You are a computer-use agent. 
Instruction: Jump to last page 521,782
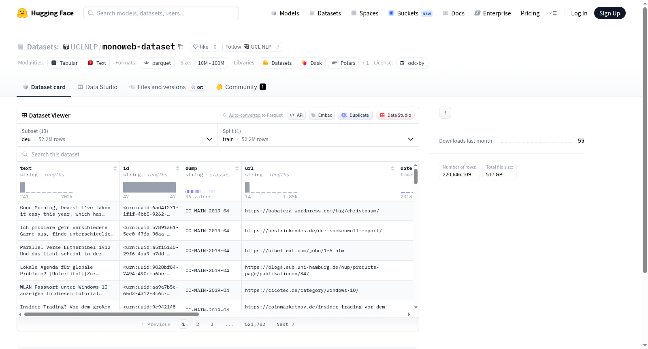pyautogui.click(x=255, y=325)
